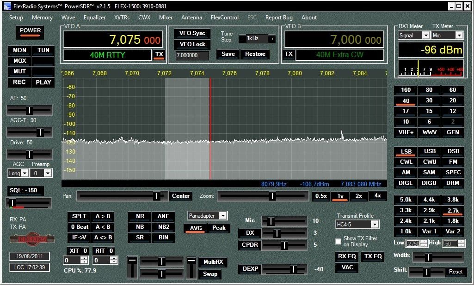Viewport: 474px width, 285px height.
Task: Toggle VFO B TX button
Action: (x=289, y=54)
